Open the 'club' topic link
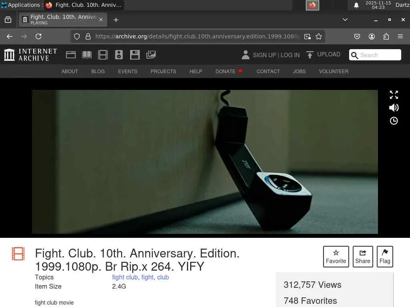This screenshot has width=410, height=307. click(163, 277)
